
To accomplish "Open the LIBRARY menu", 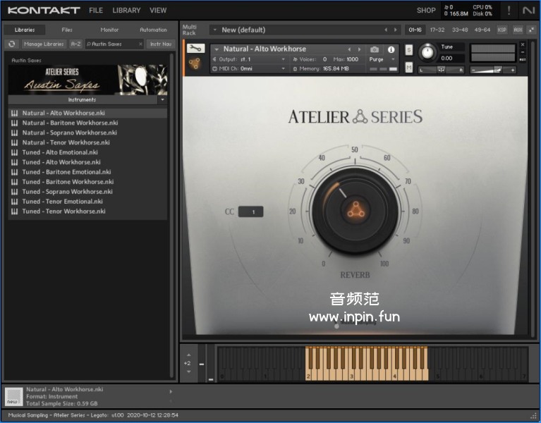I will coord(126,11).
